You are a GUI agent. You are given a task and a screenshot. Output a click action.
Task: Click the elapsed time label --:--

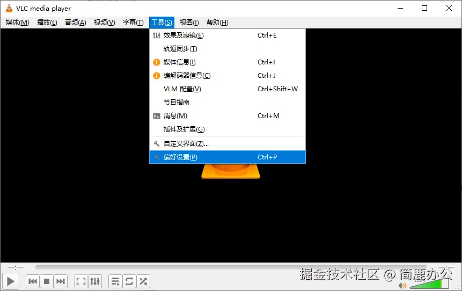(x=16, y=267)
